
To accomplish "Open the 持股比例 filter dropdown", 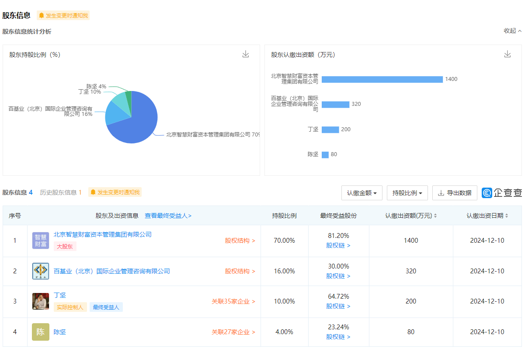I will (x=407, y=193).
